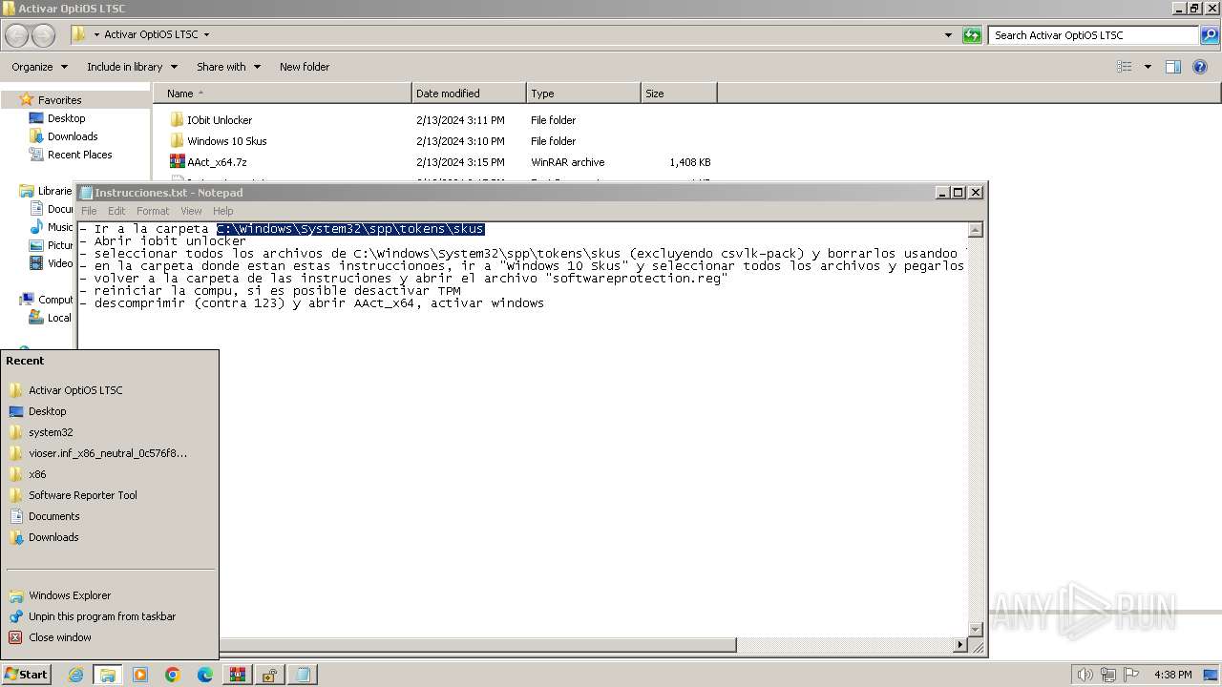Choose Close window in jump list
Screen dimensions: 1222x687
pos(110,637)
